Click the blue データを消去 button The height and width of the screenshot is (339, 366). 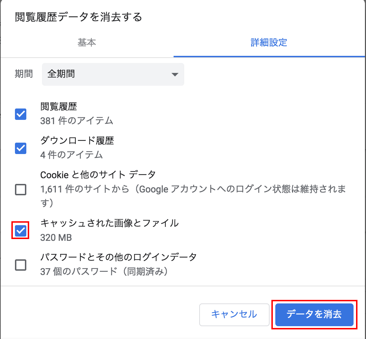tap(314, 314)
